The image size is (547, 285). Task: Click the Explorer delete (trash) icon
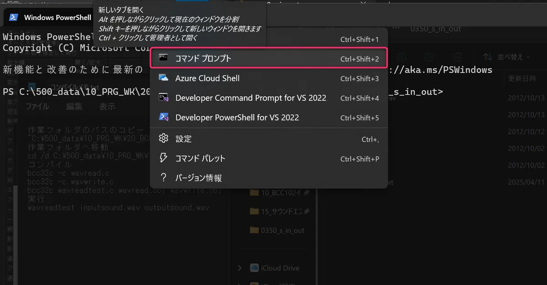point(458,57)
